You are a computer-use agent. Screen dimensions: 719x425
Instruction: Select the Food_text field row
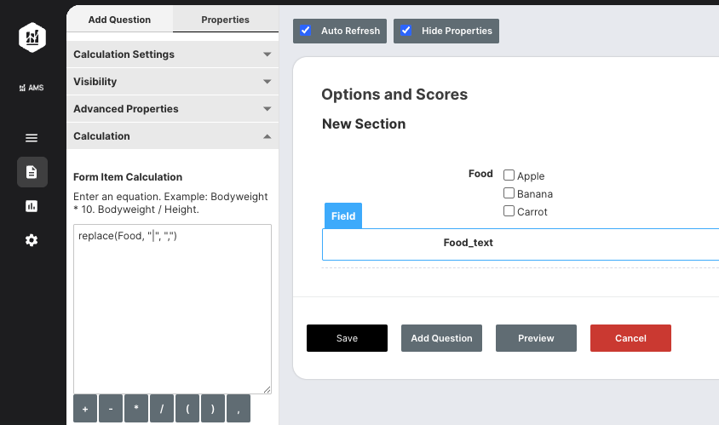(x=521, y=244)
